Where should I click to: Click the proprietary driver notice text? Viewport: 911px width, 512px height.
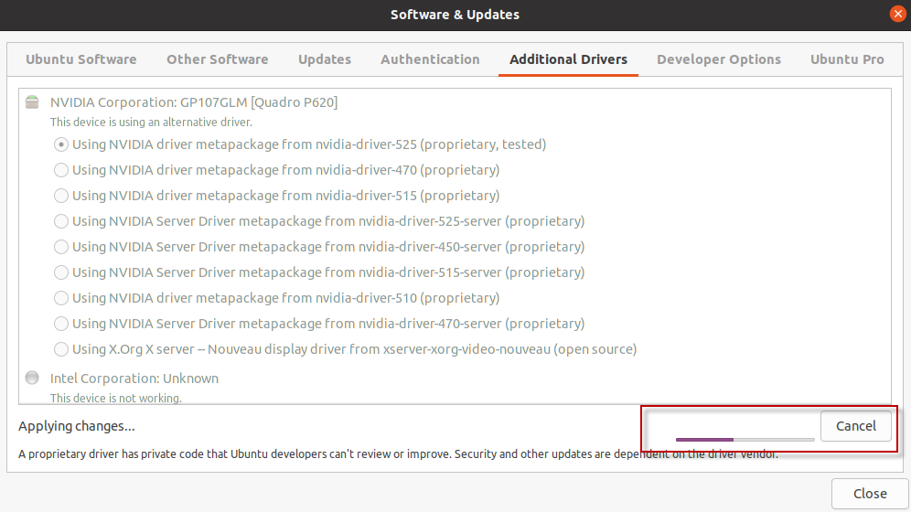click(398, 454)
